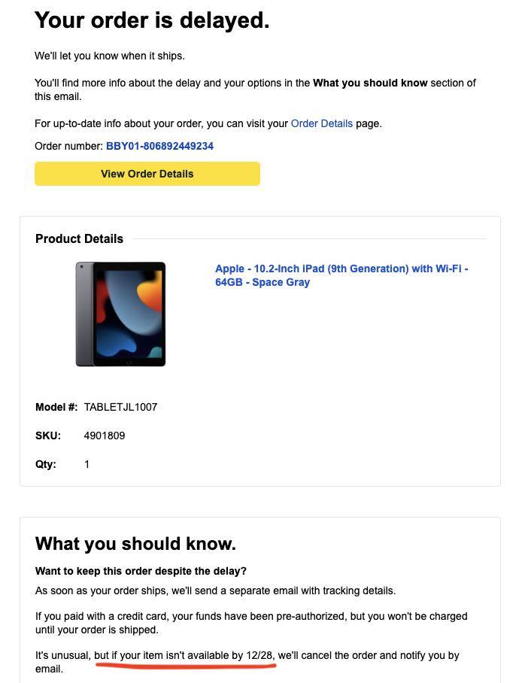Click the yellow View Order Details button

click(x=147, y=174)
